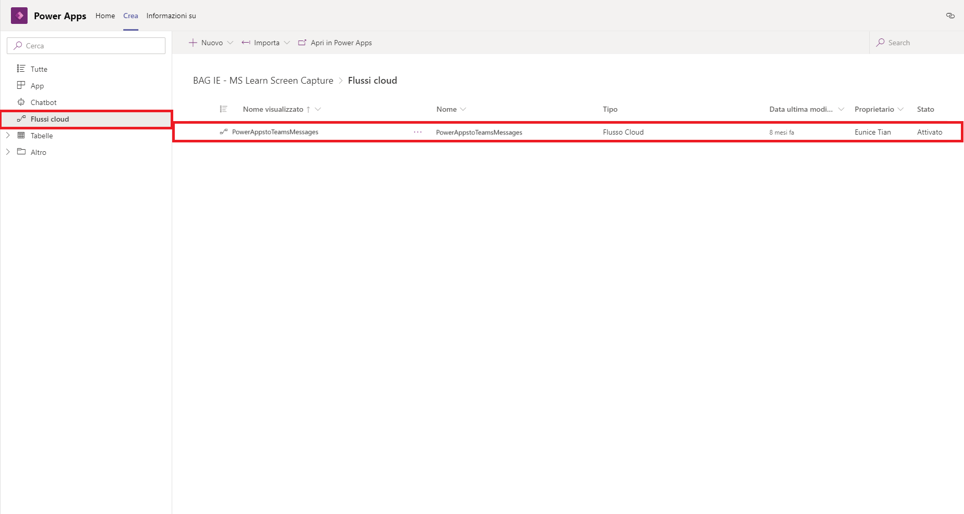The width and height of the screenshot is (964, 514).
Task: Click the Tutte list icon in sidebar
Action: (21, 69)
